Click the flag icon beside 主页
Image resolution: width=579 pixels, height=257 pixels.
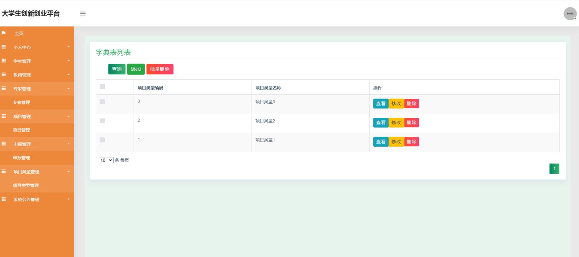(x=4, y=33)
